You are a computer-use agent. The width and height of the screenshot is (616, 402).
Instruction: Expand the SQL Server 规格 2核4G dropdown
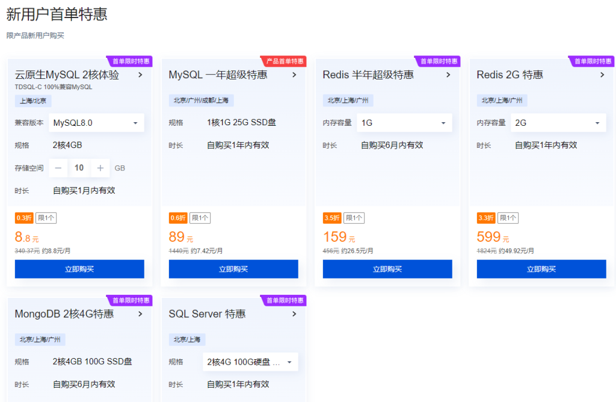pos(250,362)
